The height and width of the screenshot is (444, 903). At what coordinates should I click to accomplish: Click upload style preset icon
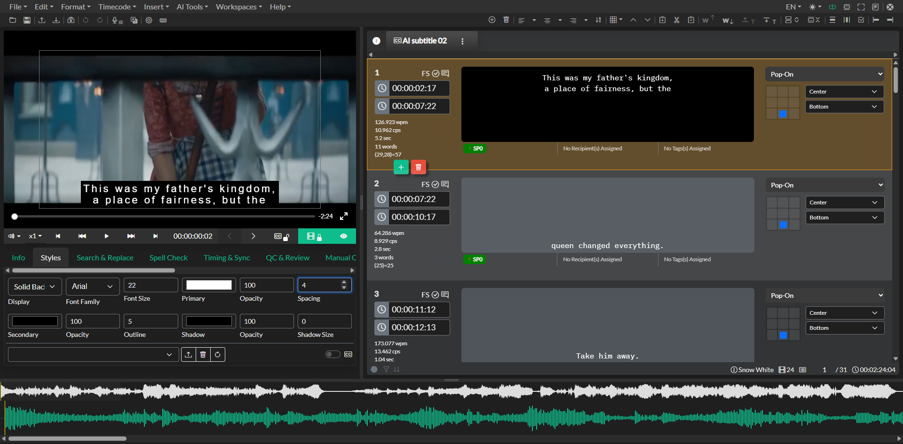coord(189,354)
